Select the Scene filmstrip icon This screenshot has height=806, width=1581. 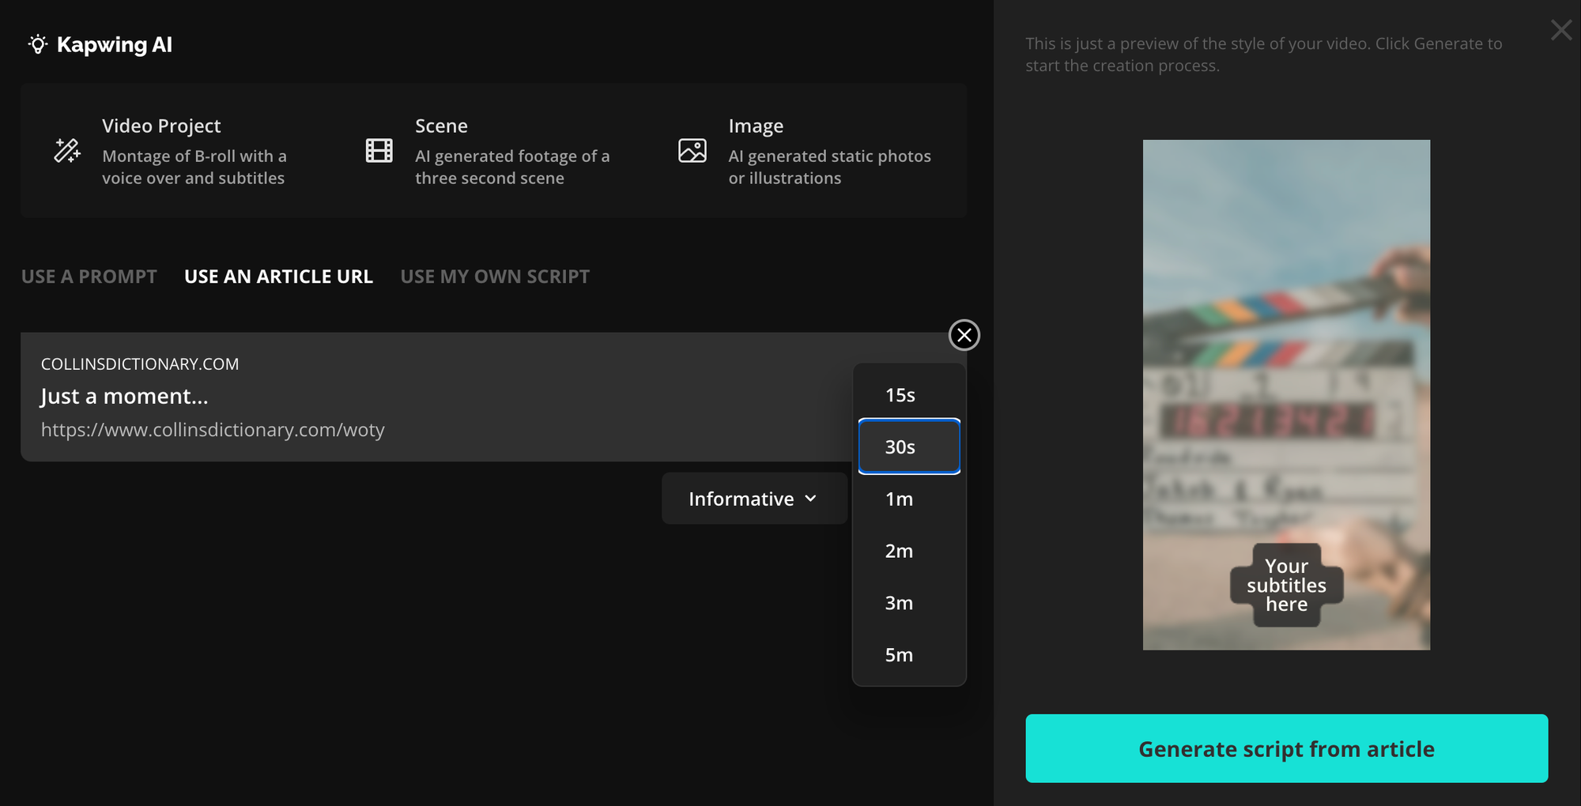coord(378,150)
